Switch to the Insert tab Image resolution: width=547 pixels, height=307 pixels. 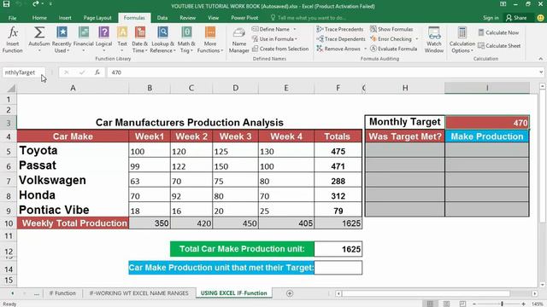click(65, 18)
